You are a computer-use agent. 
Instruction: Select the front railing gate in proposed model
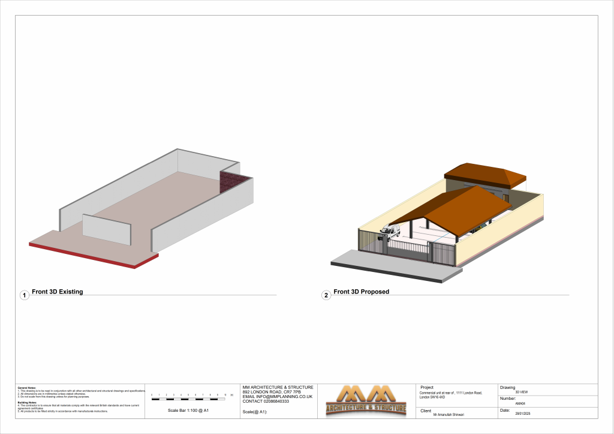point(408,248)
